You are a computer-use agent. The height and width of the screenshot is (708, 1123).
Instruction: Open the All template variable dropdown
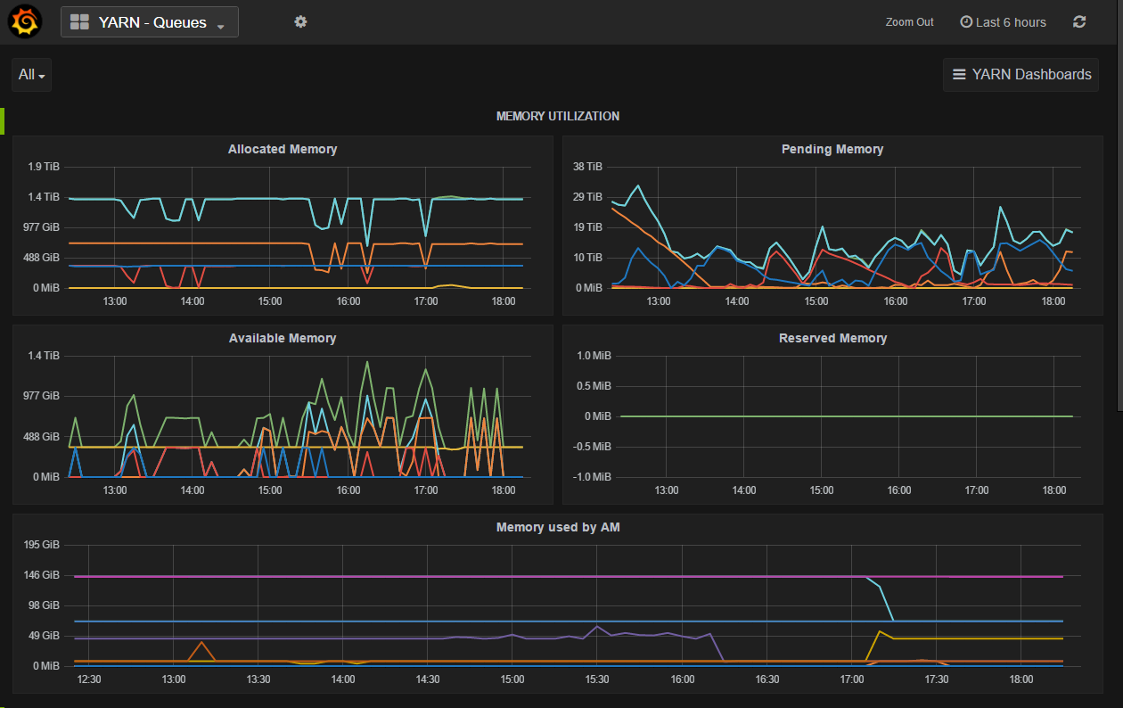pyautogui.click(x=31, y=74)
